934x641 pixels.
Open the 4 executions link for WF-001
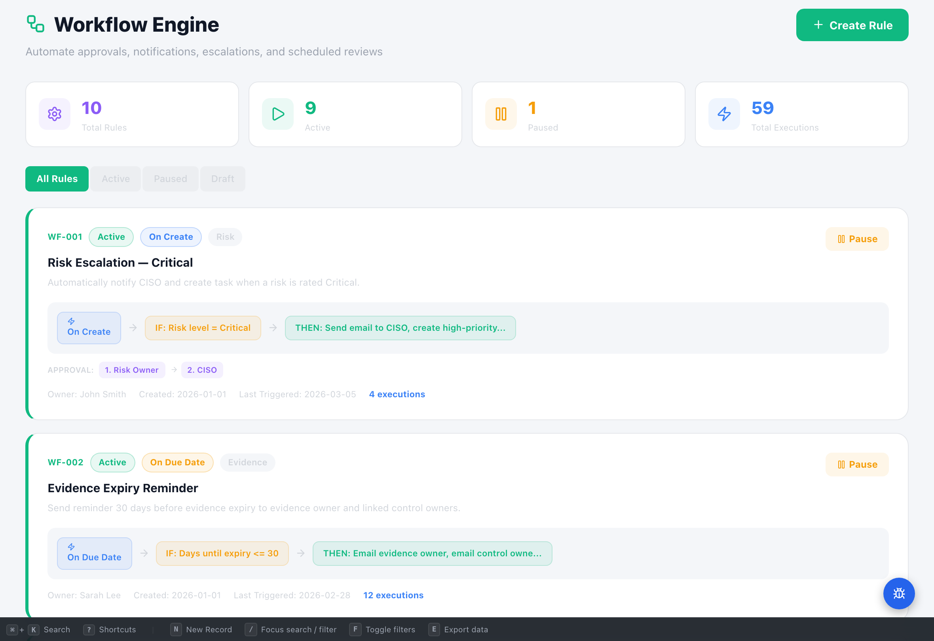pos(397,394)
